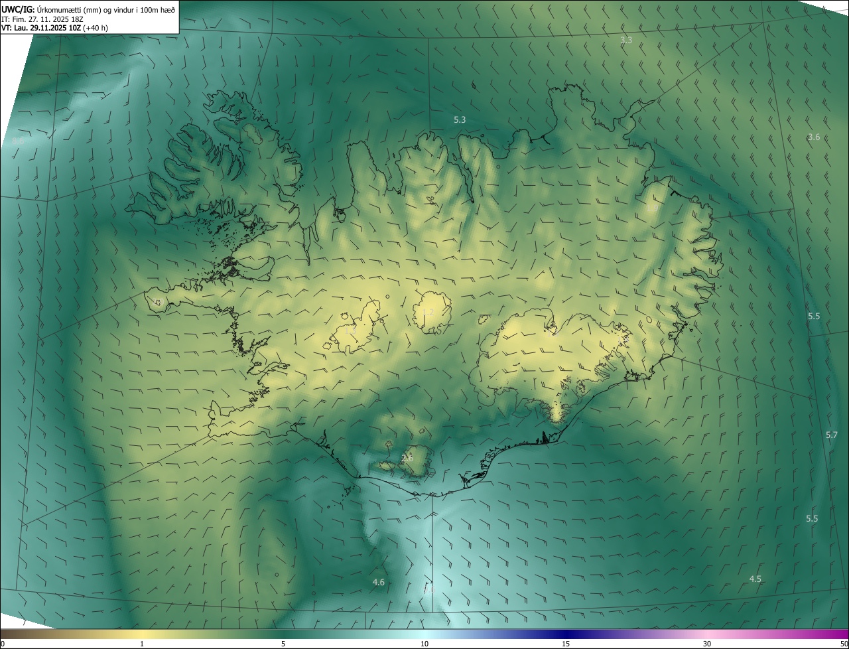Image resolution: width=849 pixels, height=649 pixels.
Task: Select the colorbar tick label "1"
Action: tap(142, 644)
